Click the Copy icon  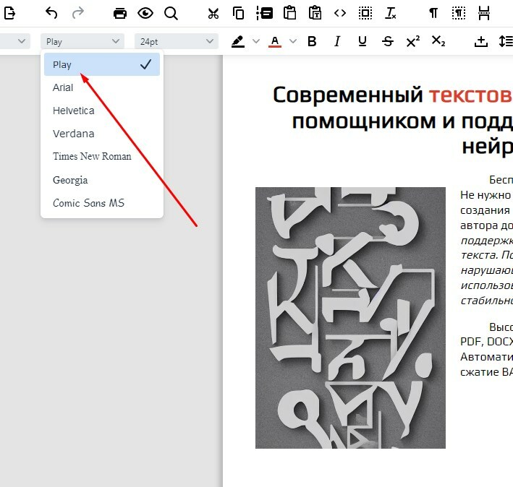pyautogui.click(x=238, y=13)
